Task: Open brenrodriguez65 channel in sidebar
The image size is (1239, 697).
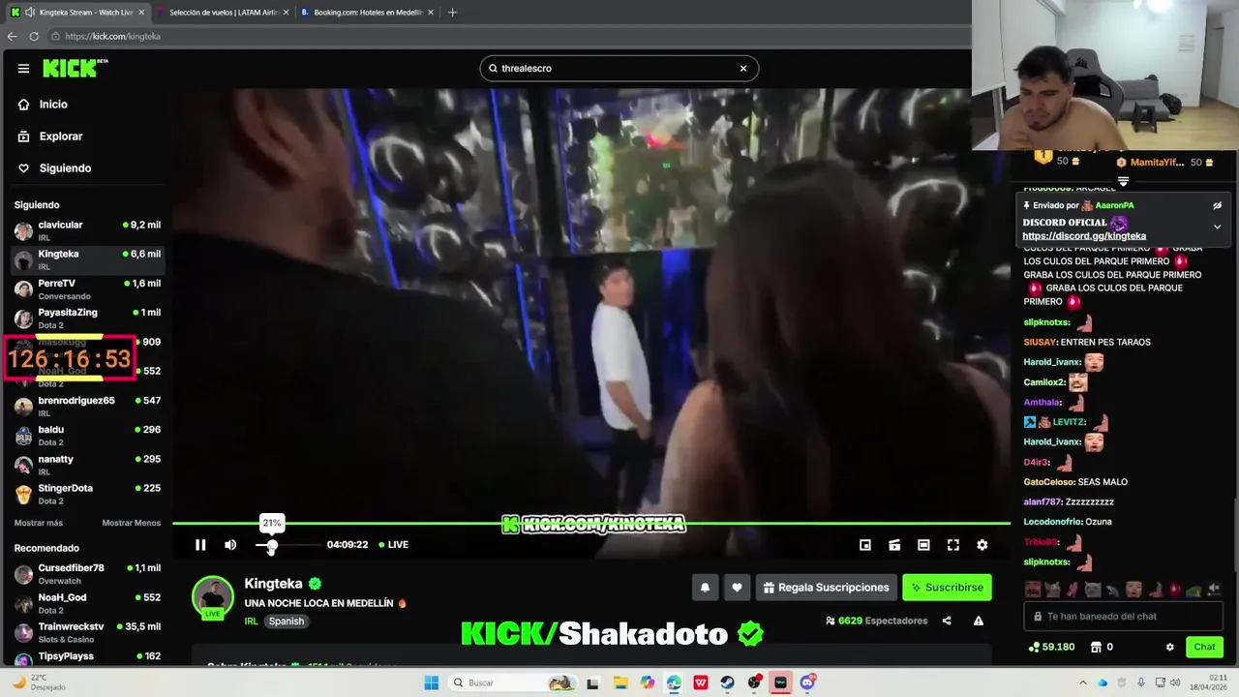Action: (87, 406)
